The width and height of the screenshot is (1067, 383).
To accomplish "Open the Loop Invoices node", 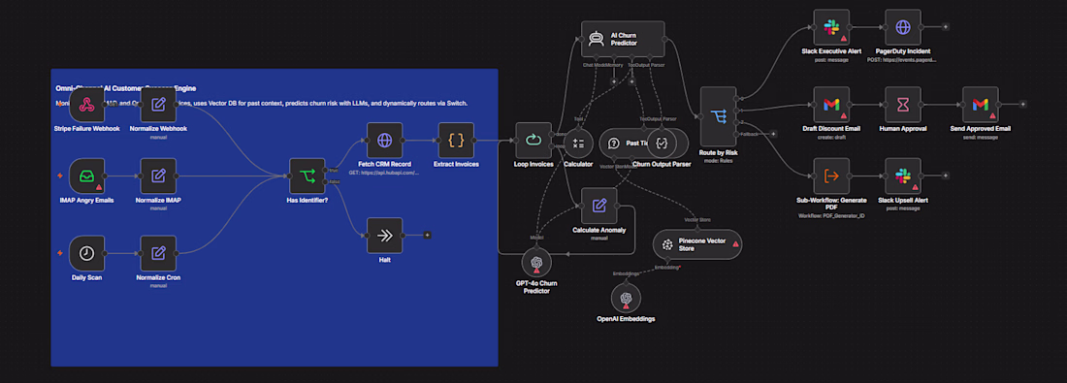I will click(533, 141).
